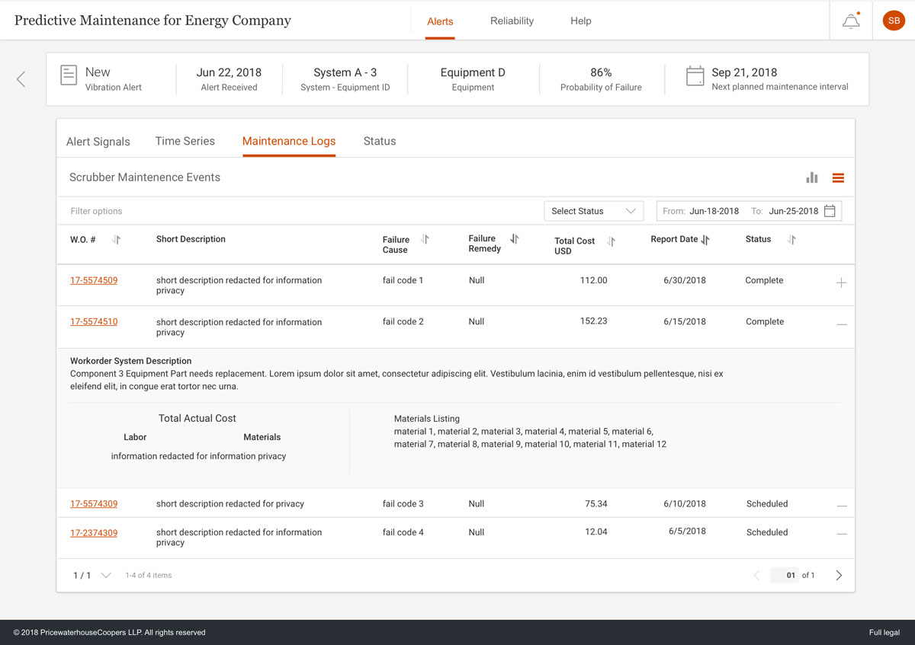The image size is (915, 645).
Task: Open the date range calendar picker icon
Action: click(830, 211)
